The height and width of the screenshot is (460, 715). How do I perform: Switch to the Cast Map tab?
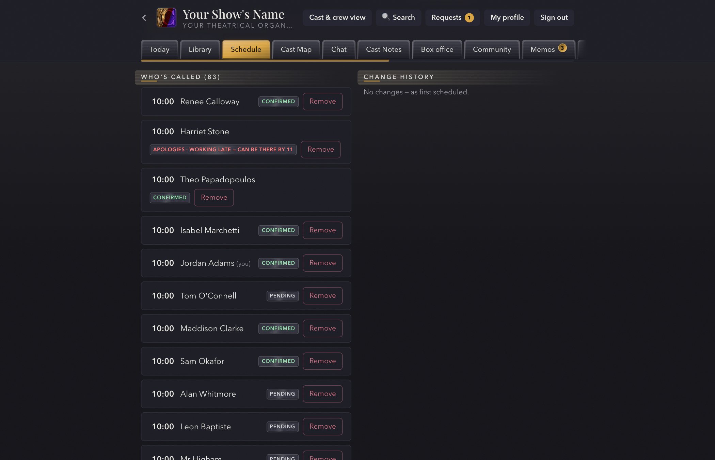[296, 49]
